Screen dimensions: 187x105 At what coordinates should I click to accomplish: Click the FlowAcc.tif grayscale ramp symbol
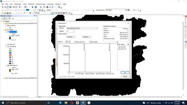coord(10,38)
